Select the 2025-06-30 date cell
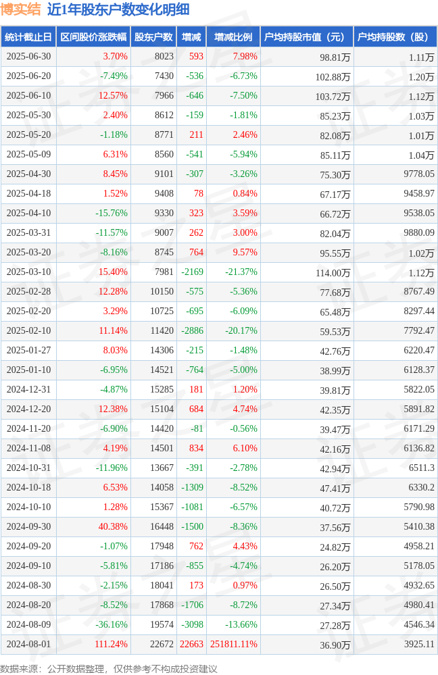Screen dimensions: 438x675 click(x=28, y=56)
